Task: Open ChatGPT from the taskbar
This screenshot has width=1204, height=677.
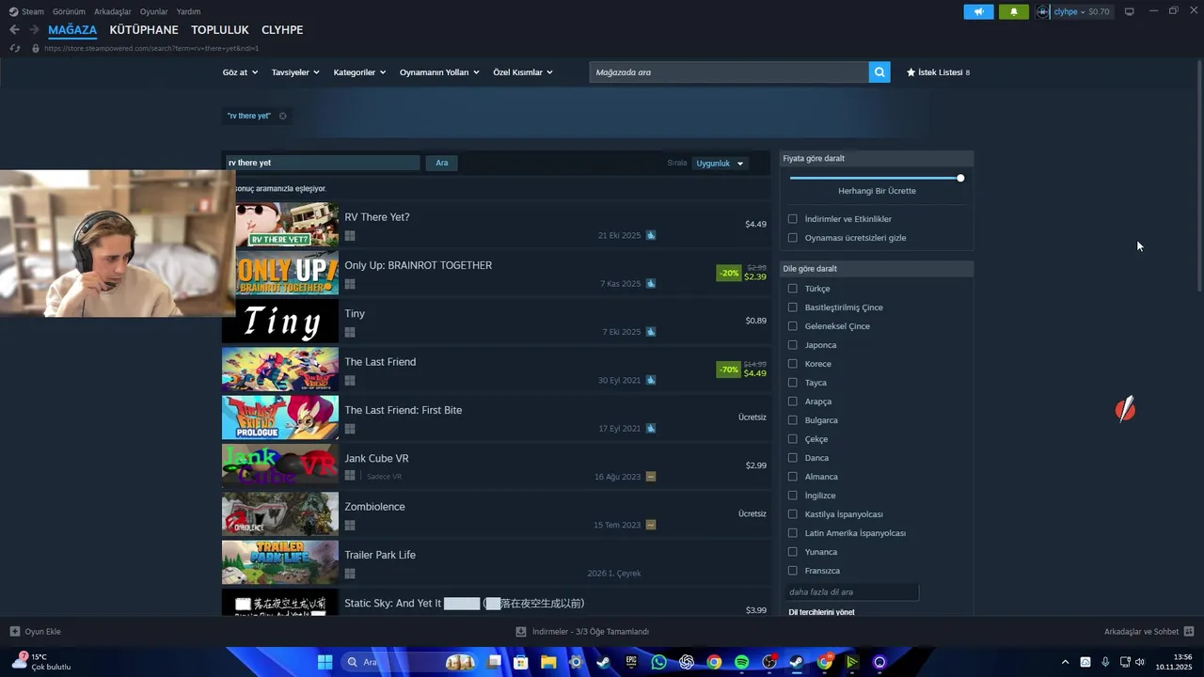Action: pyautogui.click(x=687, y=662)
